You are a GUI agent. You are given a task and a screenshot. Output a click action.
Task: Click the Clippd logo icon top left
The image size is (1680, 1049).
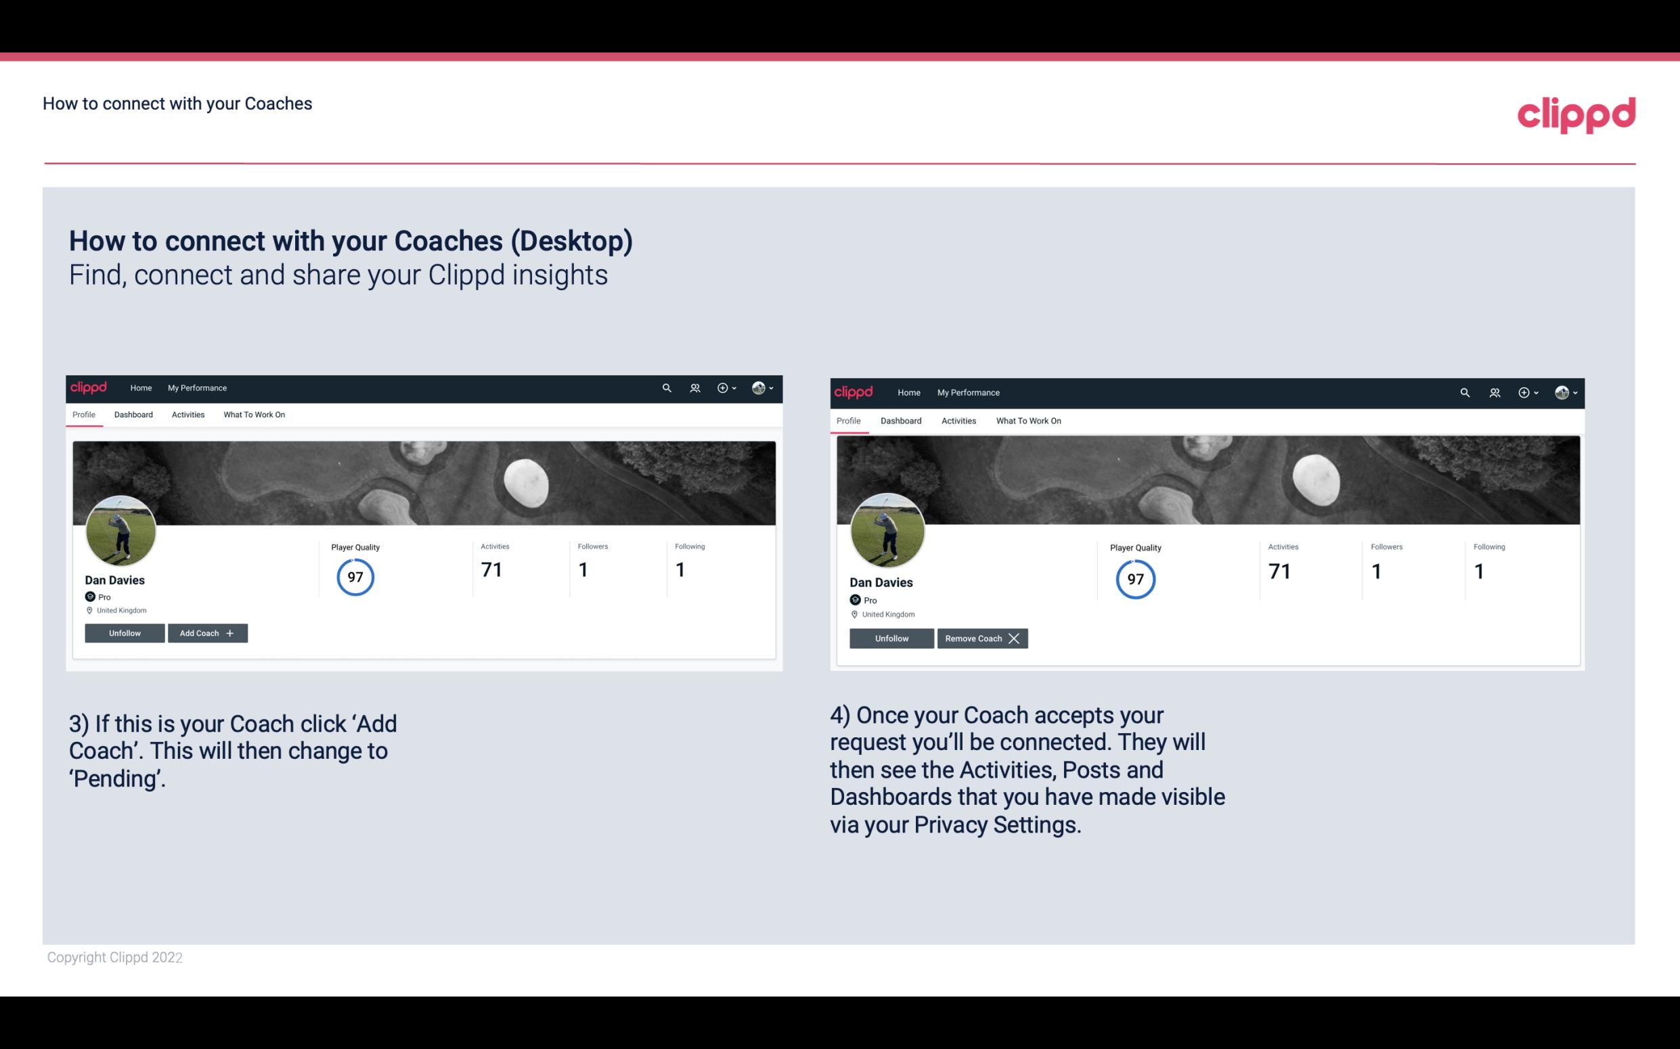[x=91, y=387]
